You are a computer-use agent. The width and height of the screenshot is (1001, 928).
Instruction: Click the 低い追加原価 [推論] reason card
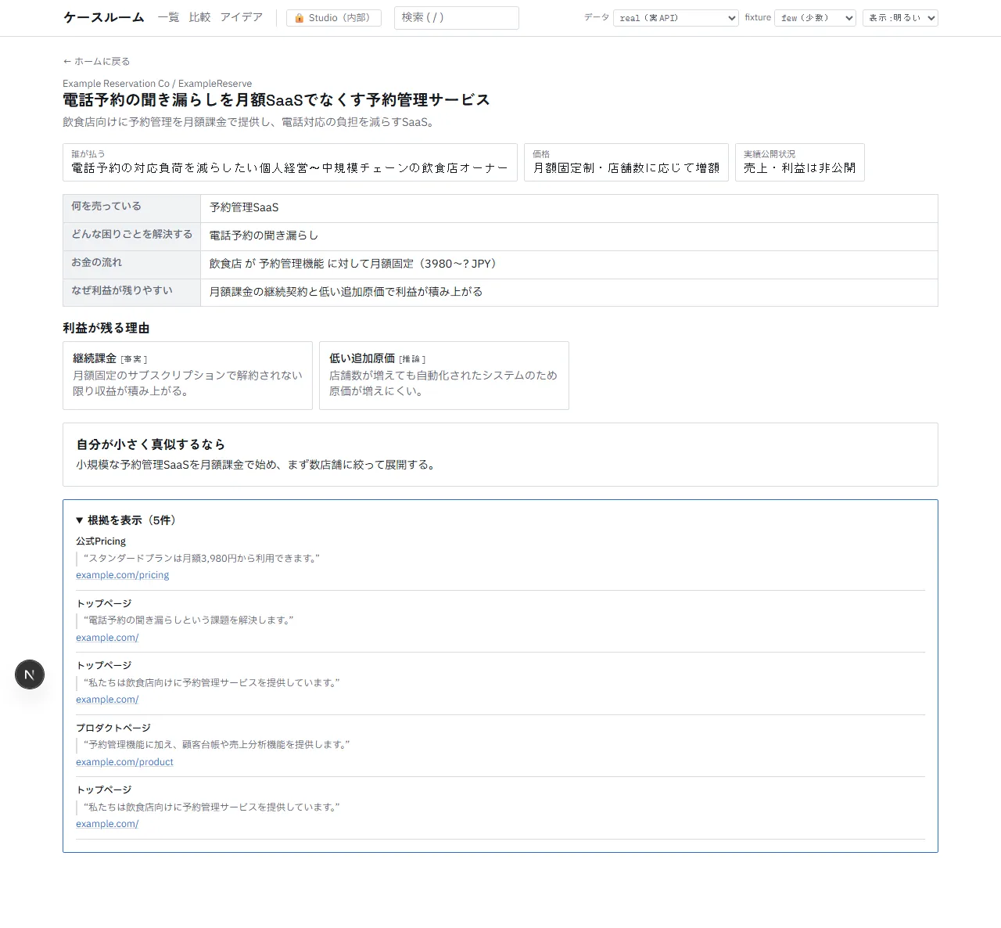(444, 376)
